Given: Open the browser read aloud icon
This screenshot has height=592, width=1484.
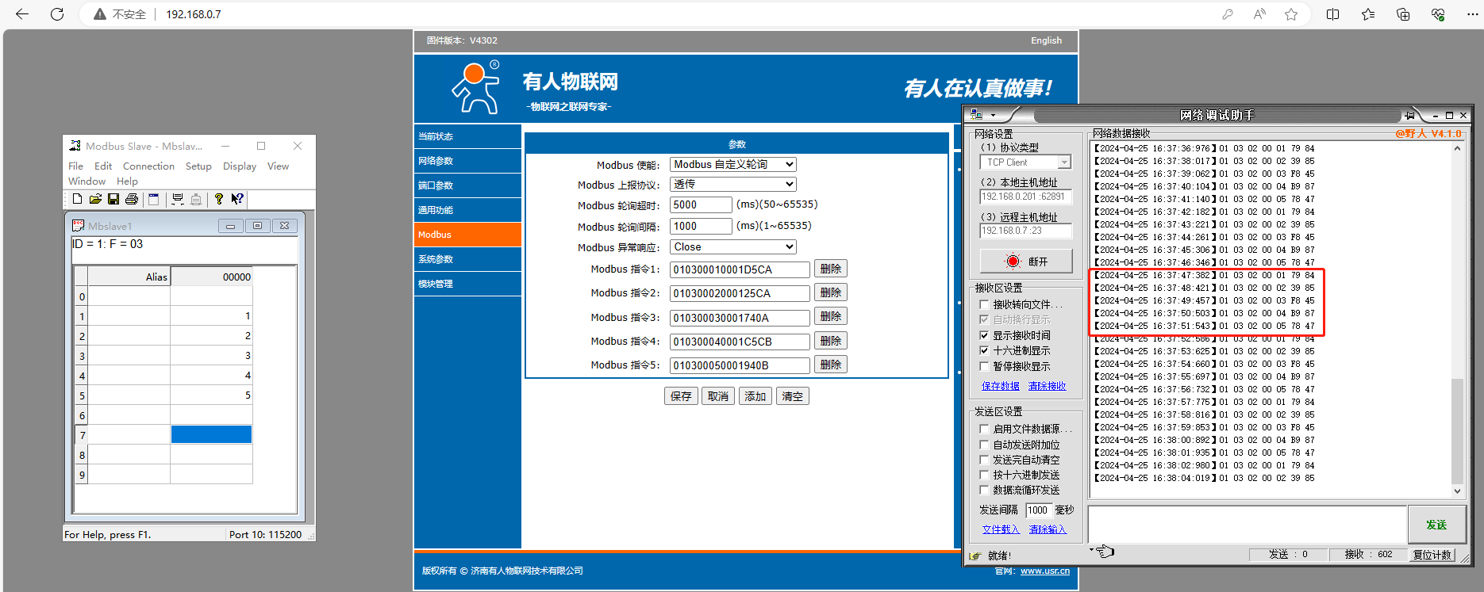Looking at the screenshot, I should tap(1259, 14).
